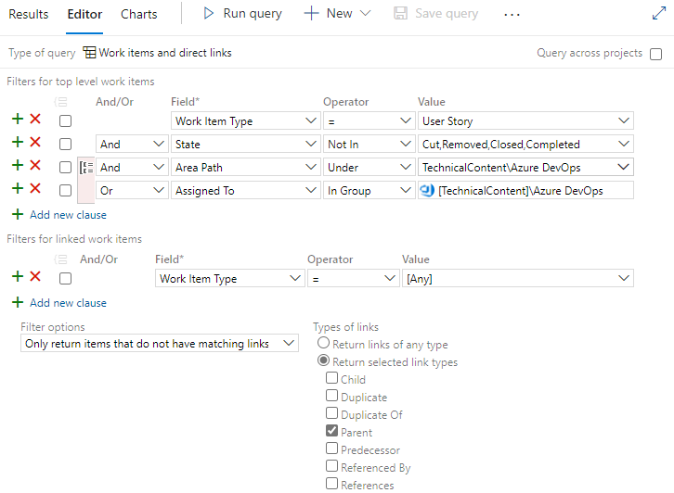
Task: Insert clause below State row
Action: pyautogui.click(x=18, y=142)
